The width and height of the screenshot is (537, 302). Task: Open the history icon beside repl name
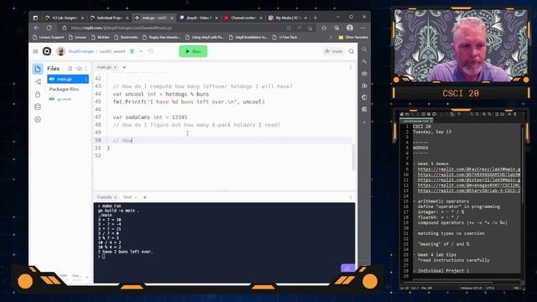click(151, 51)
